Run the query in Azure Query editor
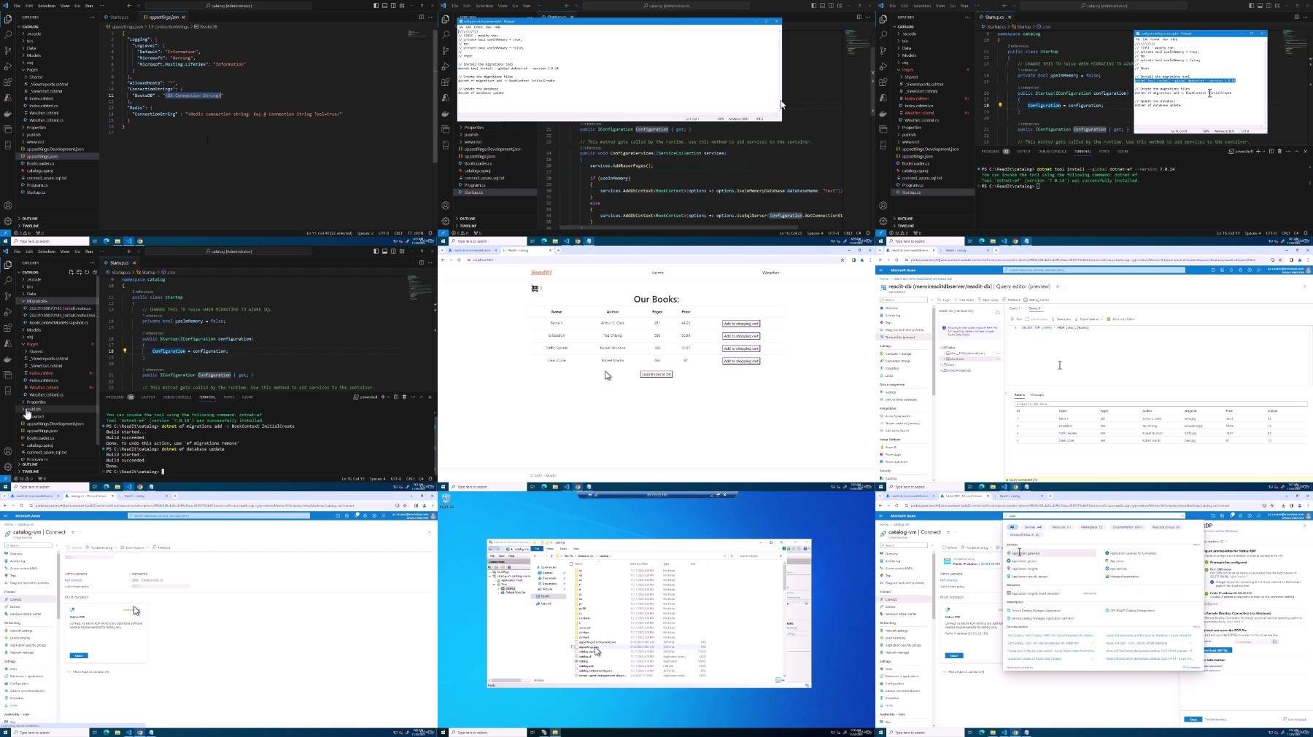The width and height of the screenshot is (1313, 737). (x=1018, y=319)
